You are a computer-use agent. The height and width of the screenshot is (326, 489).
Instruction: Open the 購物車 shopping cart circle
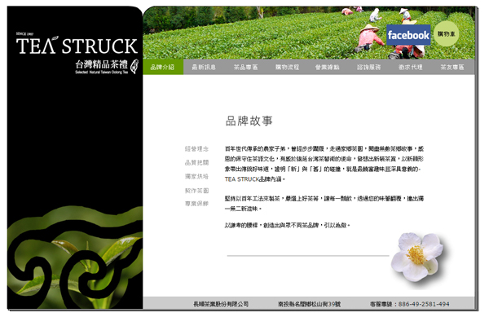(x=447, y=33)
